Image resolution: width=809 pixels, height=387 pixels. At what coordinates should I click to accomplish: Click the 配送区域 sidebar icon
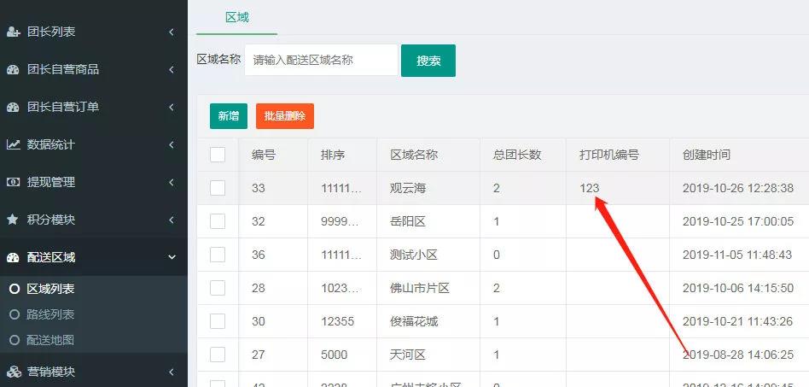click(x=13, y=257)
